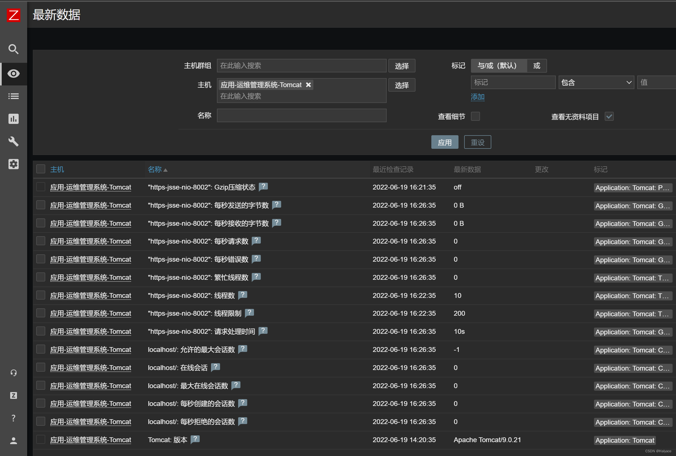Check the 线程数 row checkbox
Screen dimensions: 676x456
tap(41, 295)
